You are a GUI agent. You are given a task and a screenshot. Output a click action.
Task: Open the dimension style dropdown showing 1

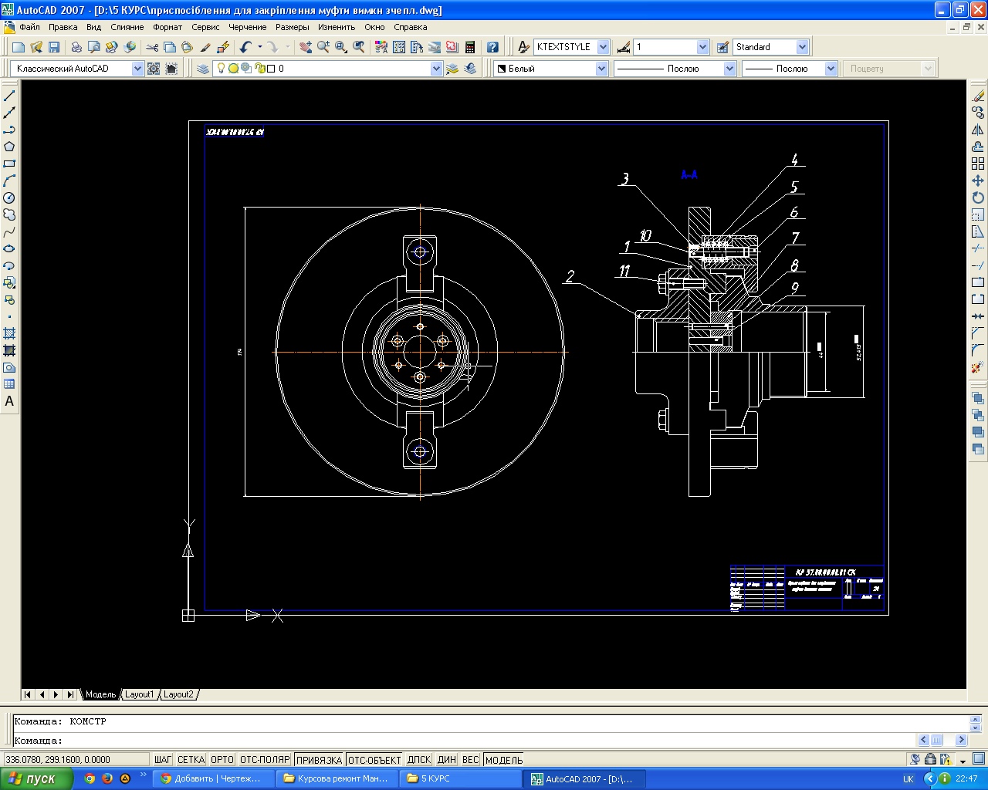point(702,47)
